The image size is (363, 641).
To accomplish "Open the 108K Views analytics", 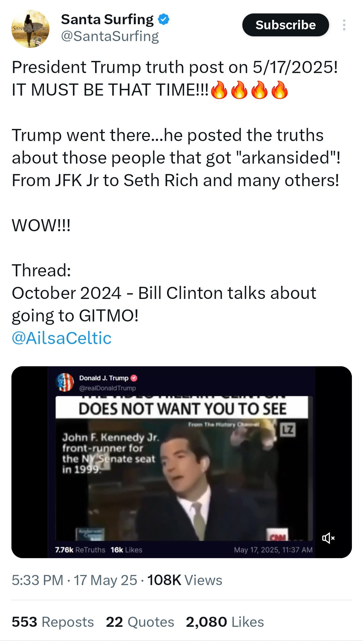I will (x=185, y=580).
